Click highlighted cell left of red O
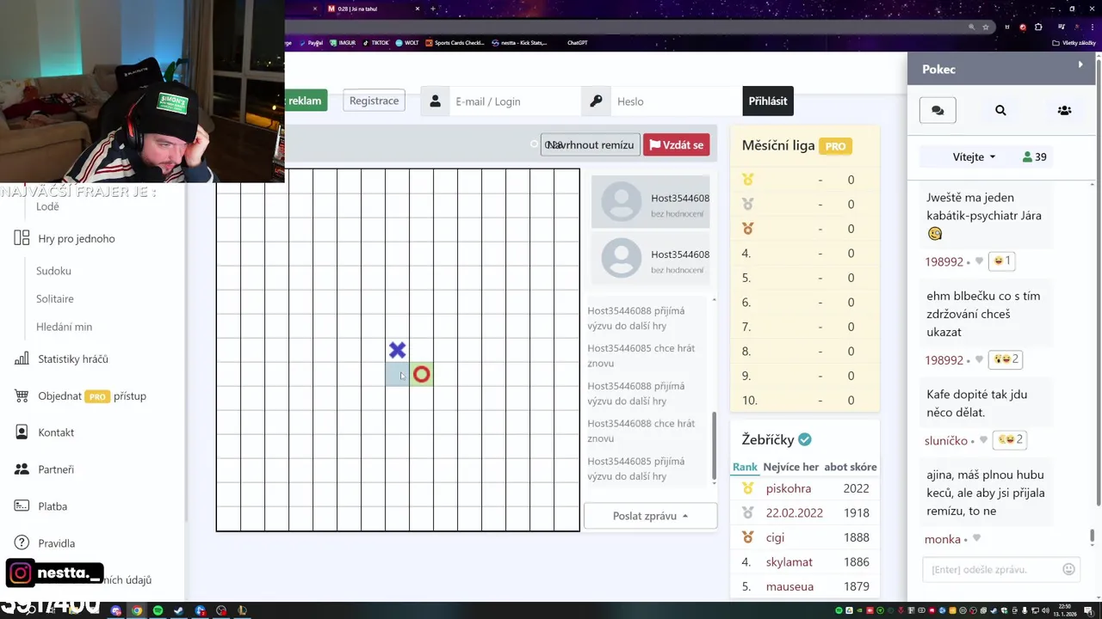 (397, 374)
